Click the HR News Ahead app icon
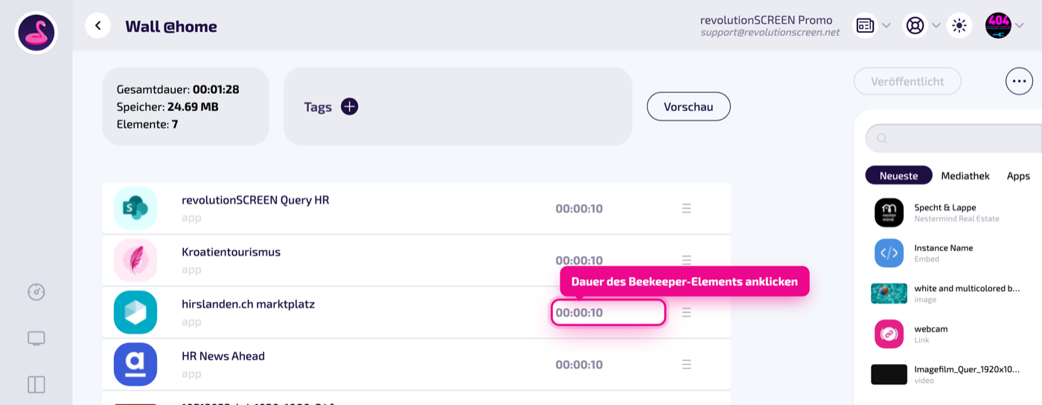This screenshot has height=405, width=1042. tap(135, 364)
